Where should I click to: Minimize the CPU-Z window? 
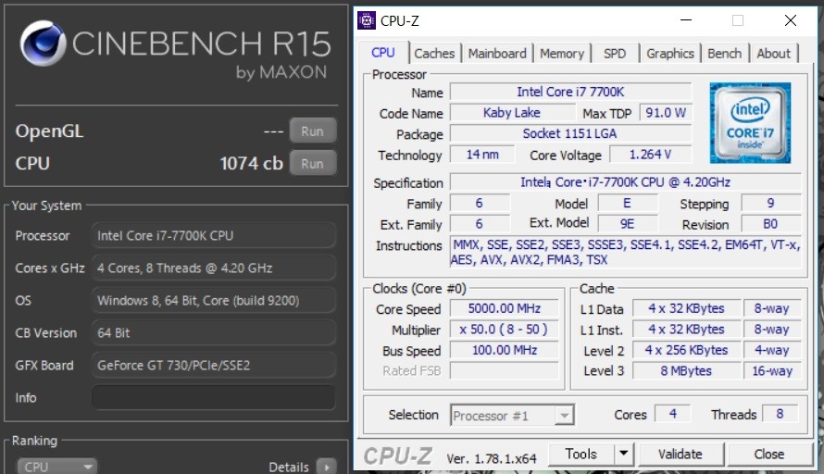tap(686, 20)
